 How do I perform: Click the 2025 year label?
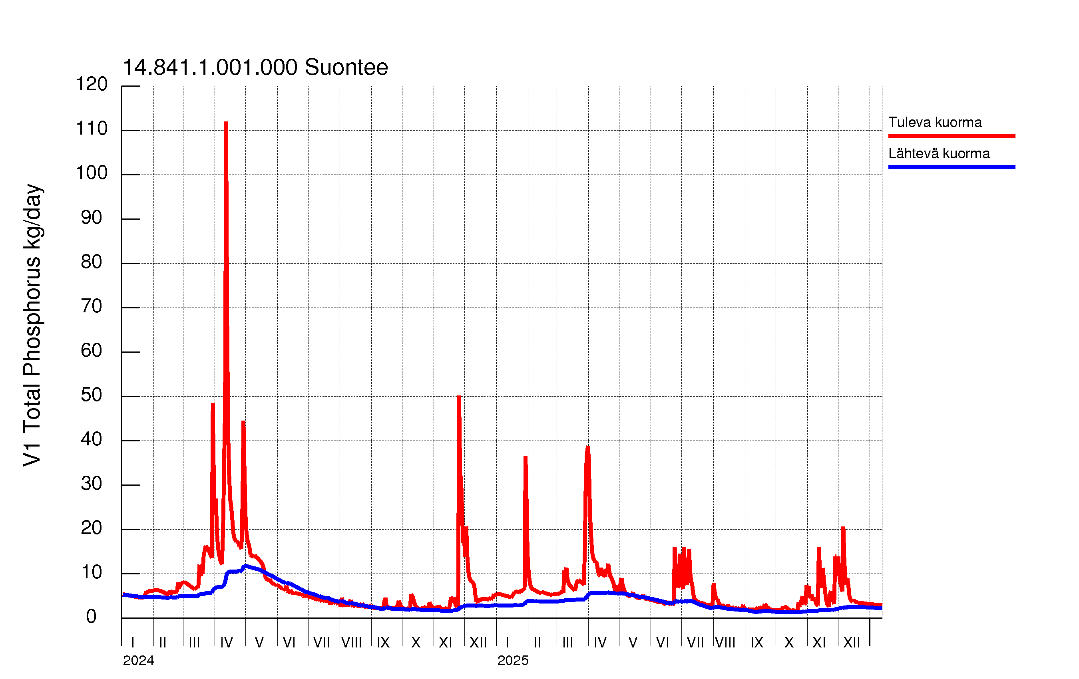coord(513,661)
